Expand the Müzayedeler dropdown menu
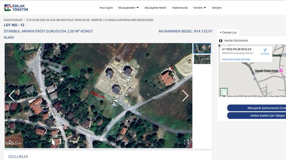Screen dimensions: 286x160 (x=128, y=7)
